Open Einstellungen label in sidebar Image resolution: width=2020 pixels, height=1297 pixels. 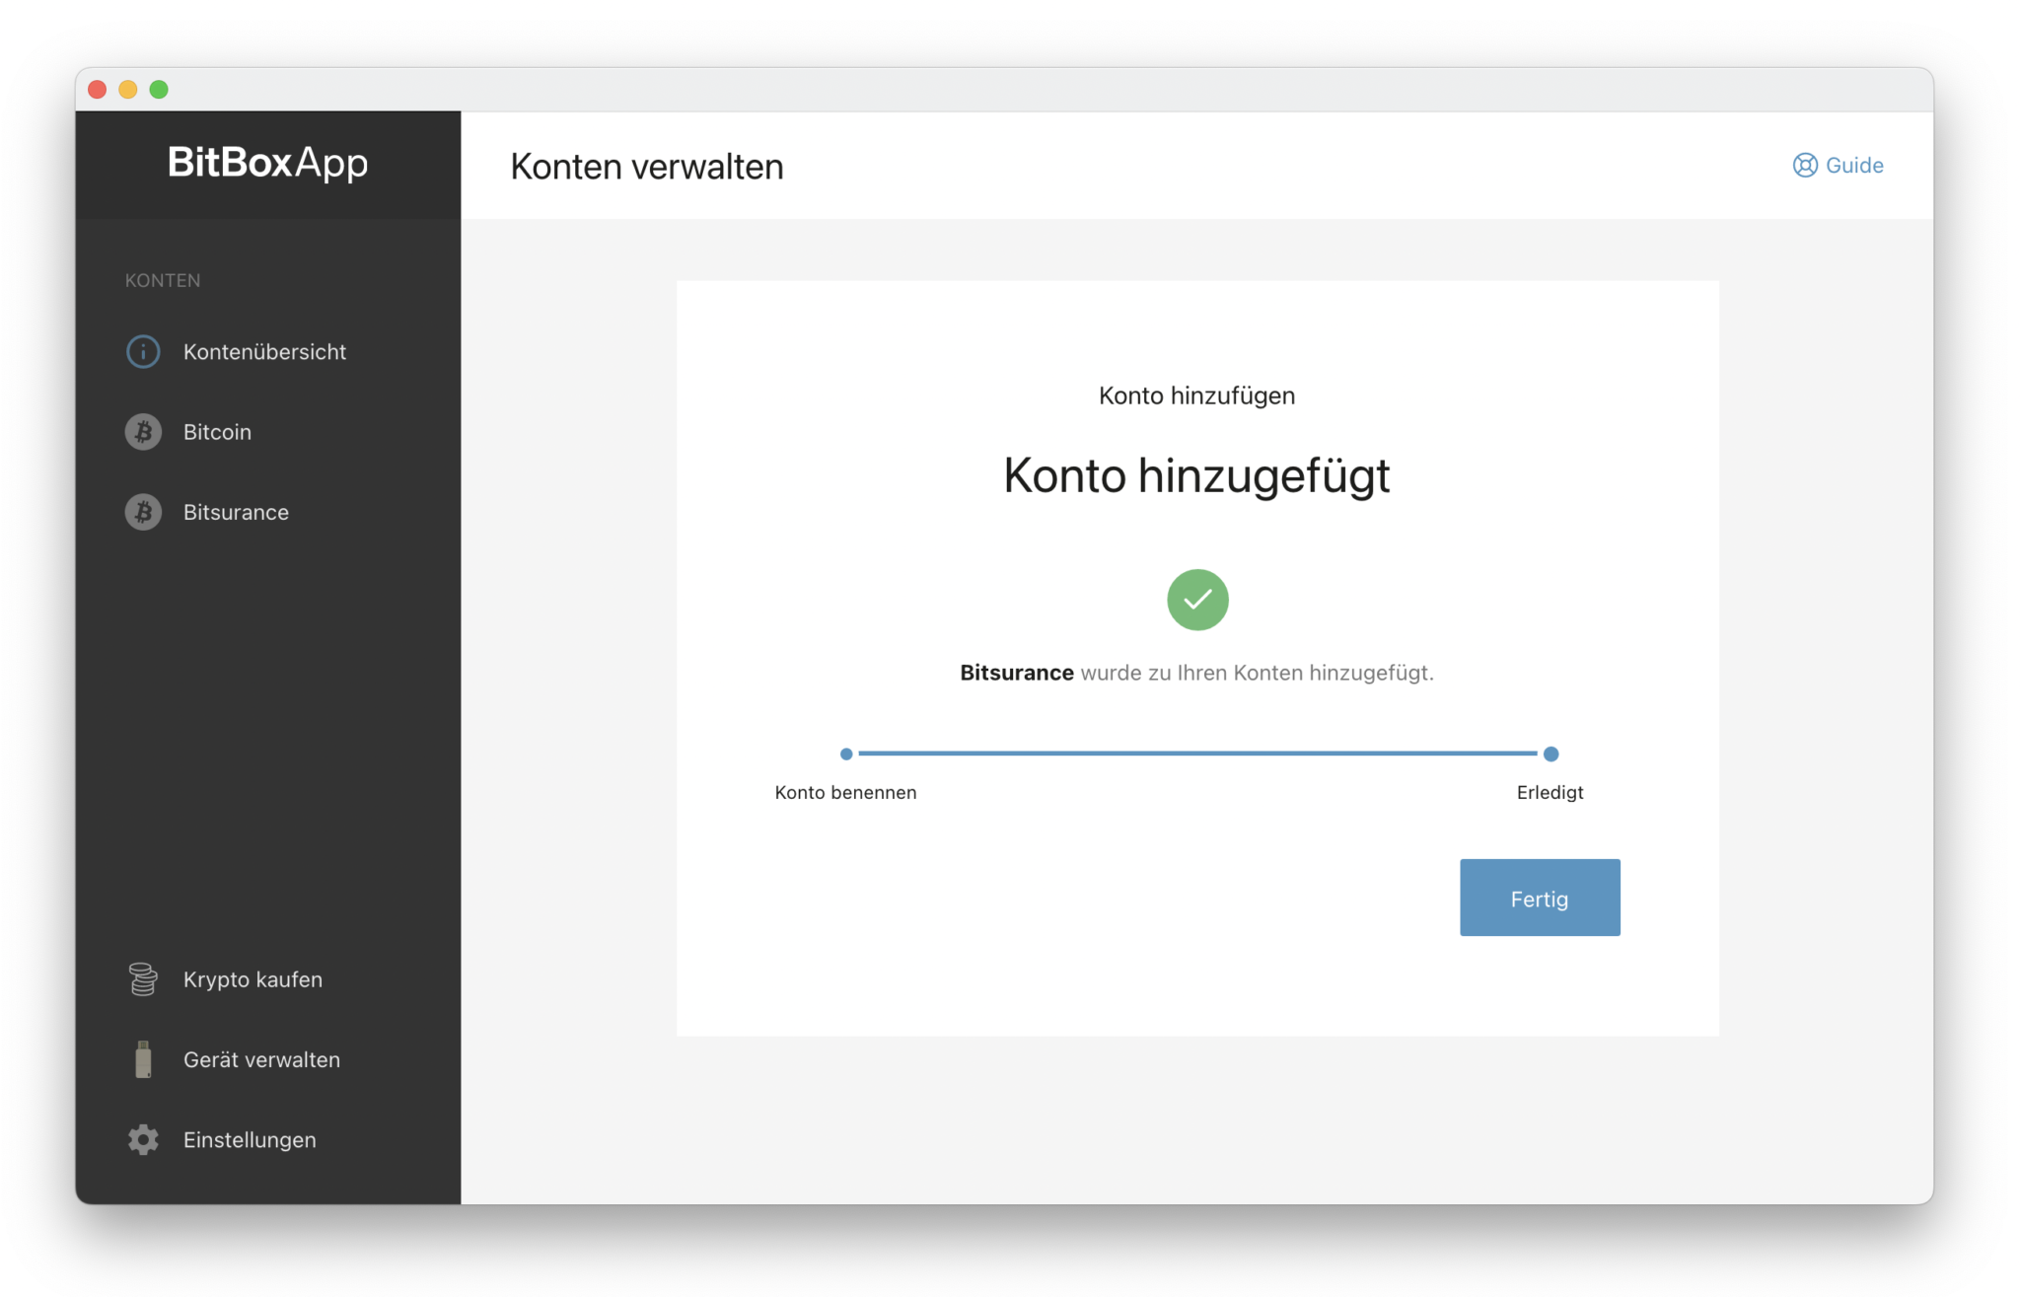click(250, 1140)
